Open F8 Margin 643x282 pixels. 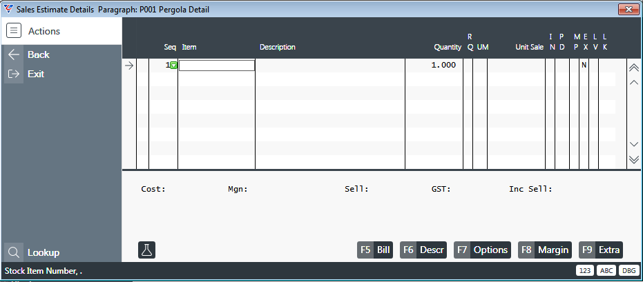pos(545,250)
